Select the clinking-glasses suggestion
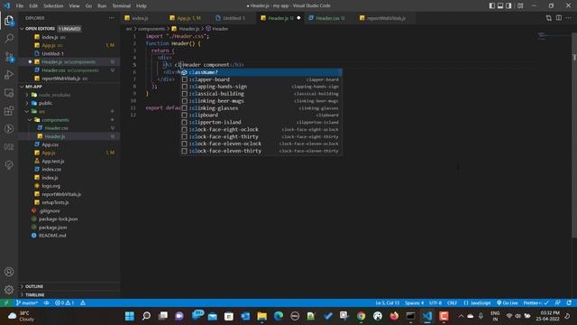This screenshot has width=577, height=325. [x=261, y=108]
